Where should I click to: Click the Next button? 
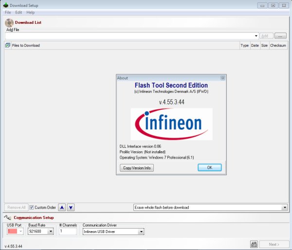tap(274, 244)
